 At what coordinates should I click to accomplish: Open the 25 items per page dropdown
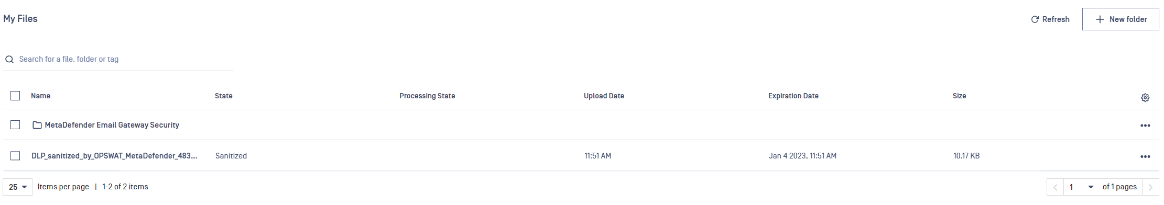(18, 187)
